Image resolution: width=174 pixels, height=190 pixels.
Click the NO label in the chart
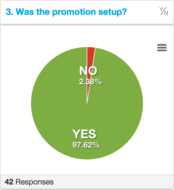88,71
